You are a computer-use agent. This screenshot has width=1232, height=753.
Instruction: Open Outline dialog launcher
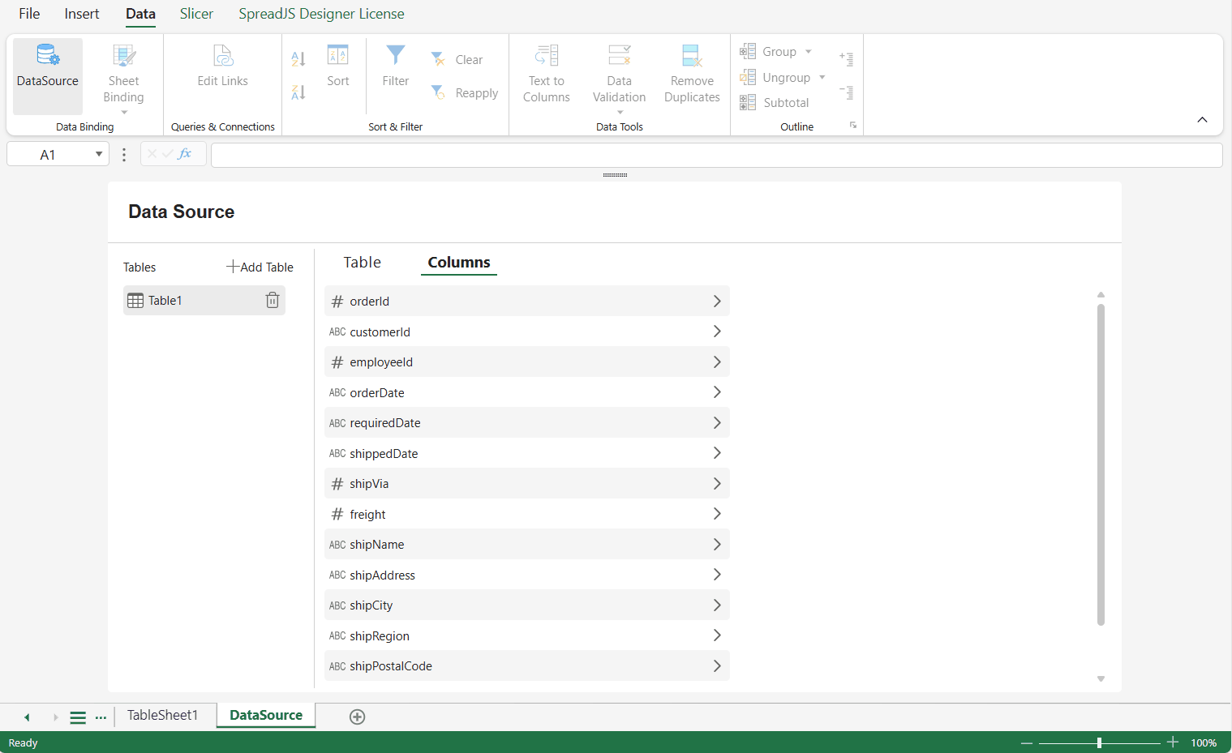853,126
